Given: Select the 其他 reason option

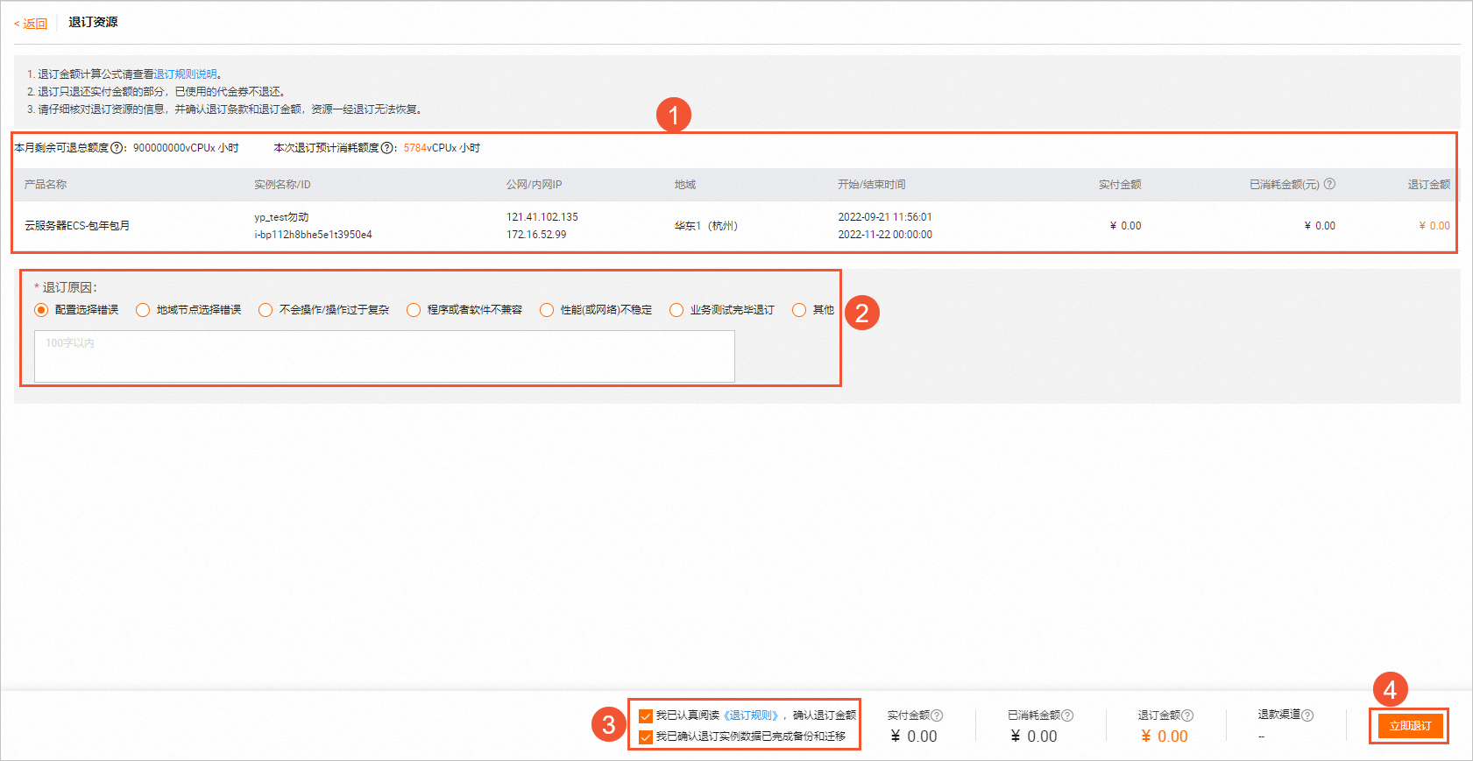Looking at the screenshot, I should pos(799,310).
